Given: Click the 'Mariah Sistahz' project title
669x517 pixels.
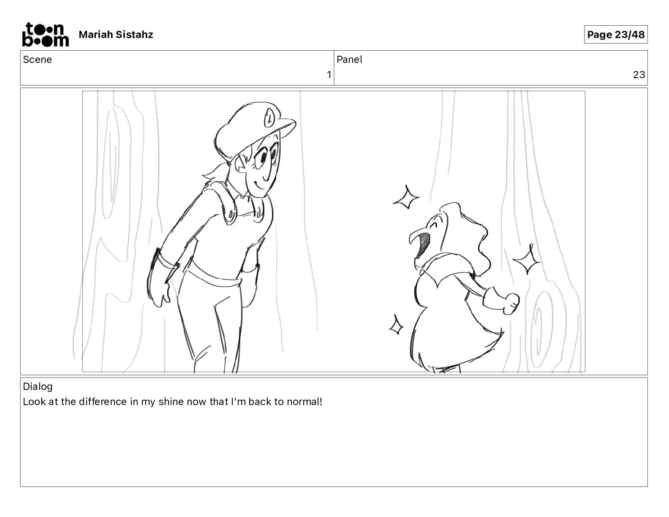Looking at the screenshot, I should pyautogui.click(x=116, y=35).
